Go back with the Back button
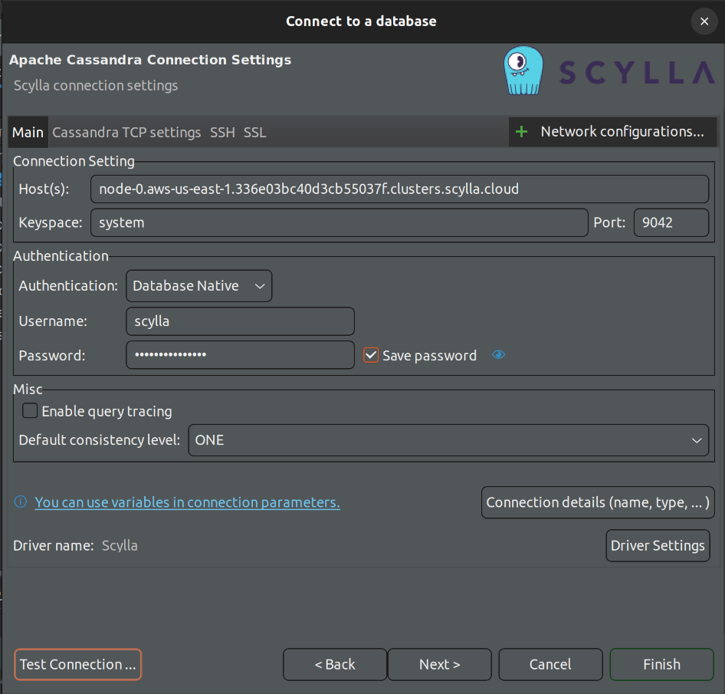This screenshot has height=694, width=725. coord(335,664)
